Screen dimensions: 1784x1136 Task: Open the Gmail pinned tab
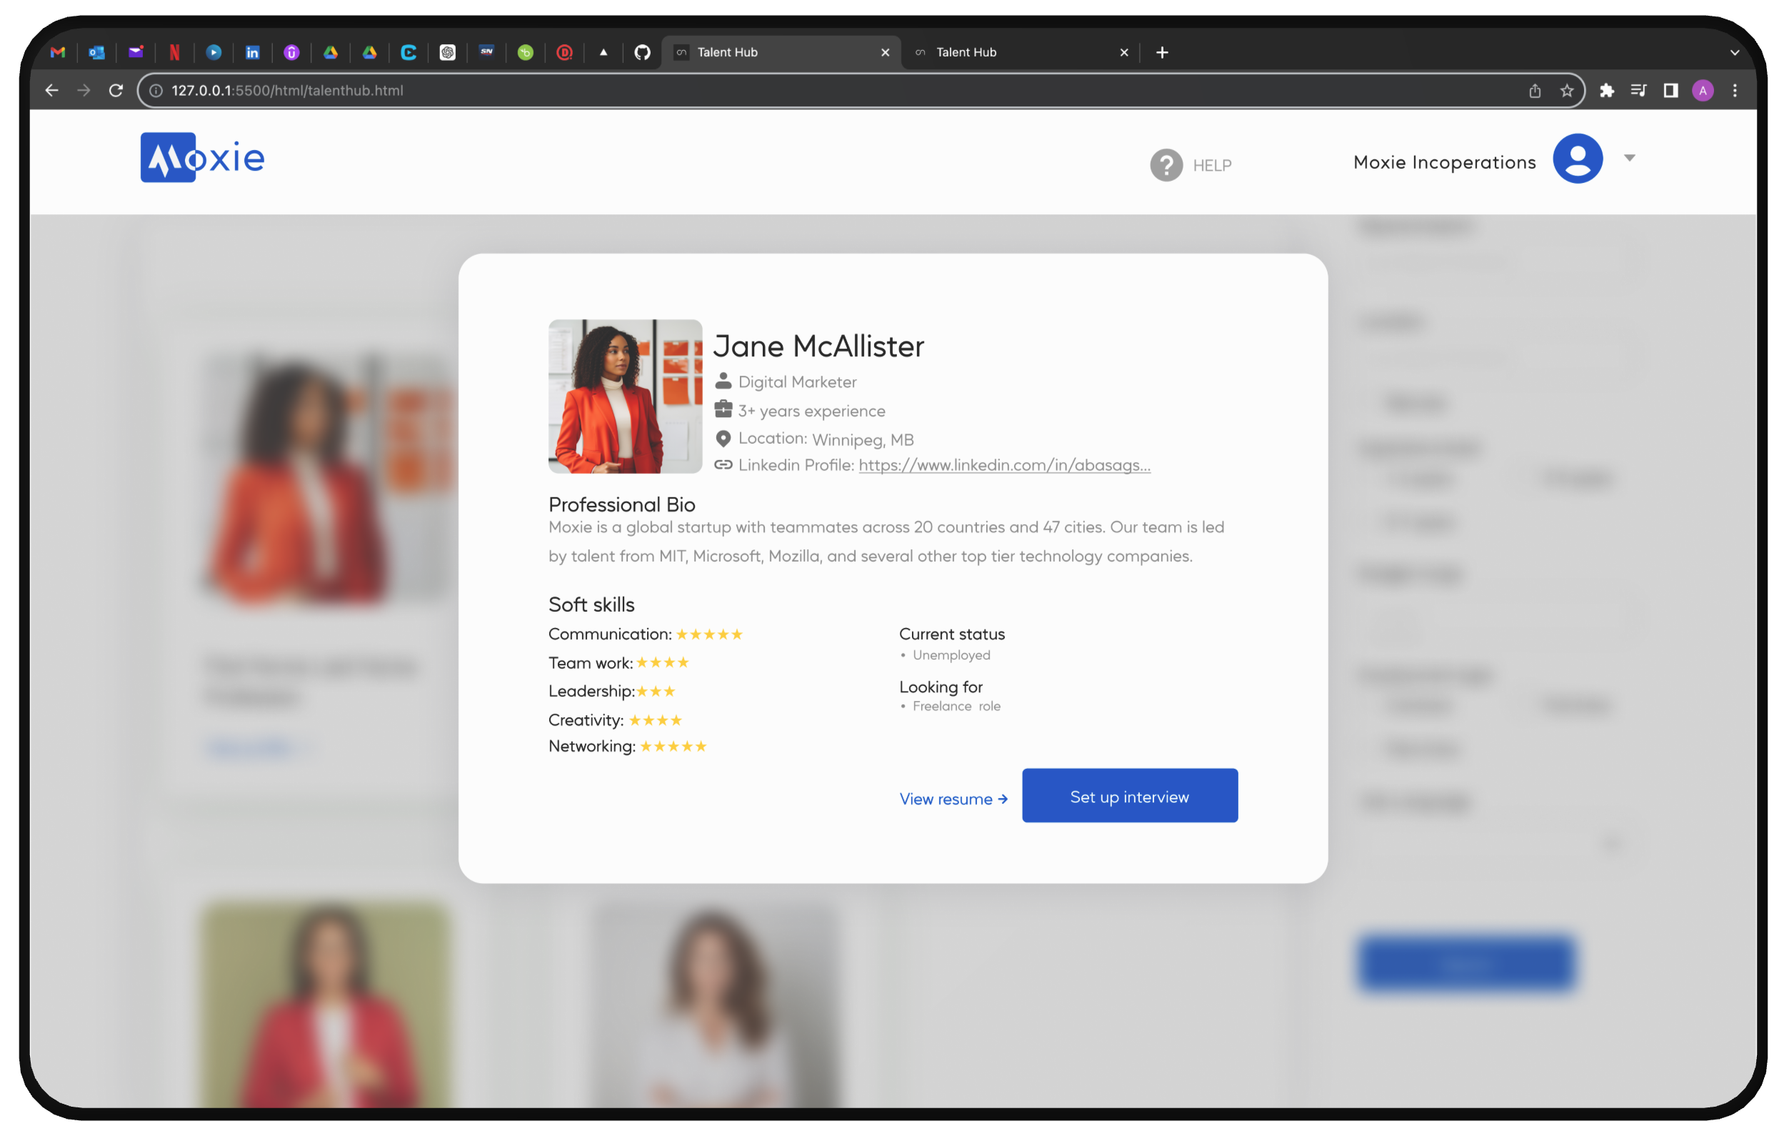tap(58, 52)
